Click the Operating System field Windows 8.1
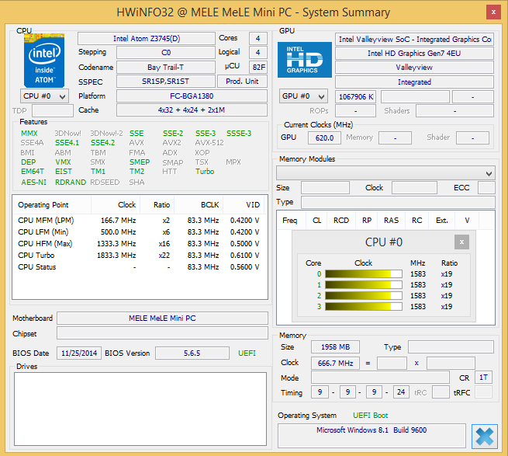 [x=371, y=436]
